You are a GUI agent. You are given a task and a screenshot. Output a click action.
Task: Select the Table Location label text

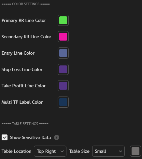16,151
